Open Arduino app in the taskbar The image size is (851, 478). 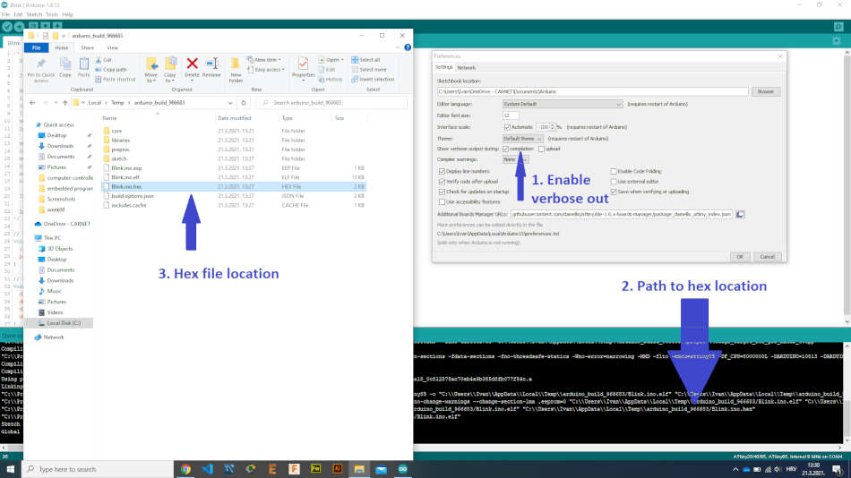tap(403, 469)
